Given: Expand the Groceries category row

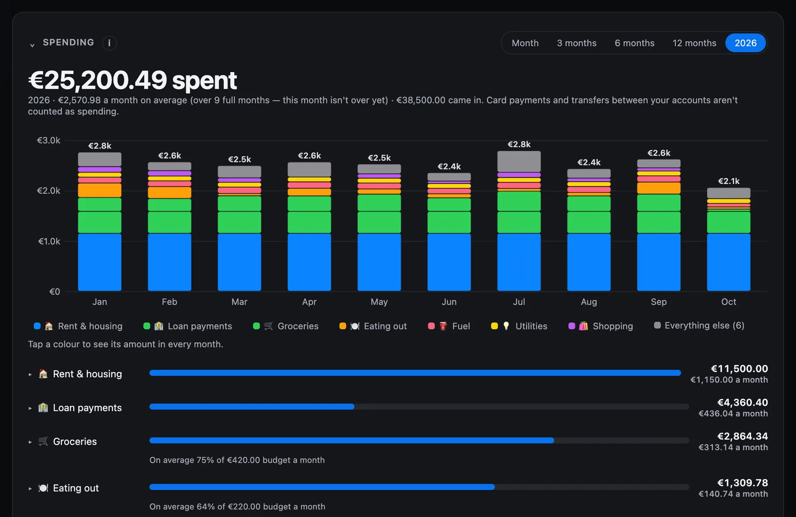Looking at the screenshot, I should coord(30,442).
